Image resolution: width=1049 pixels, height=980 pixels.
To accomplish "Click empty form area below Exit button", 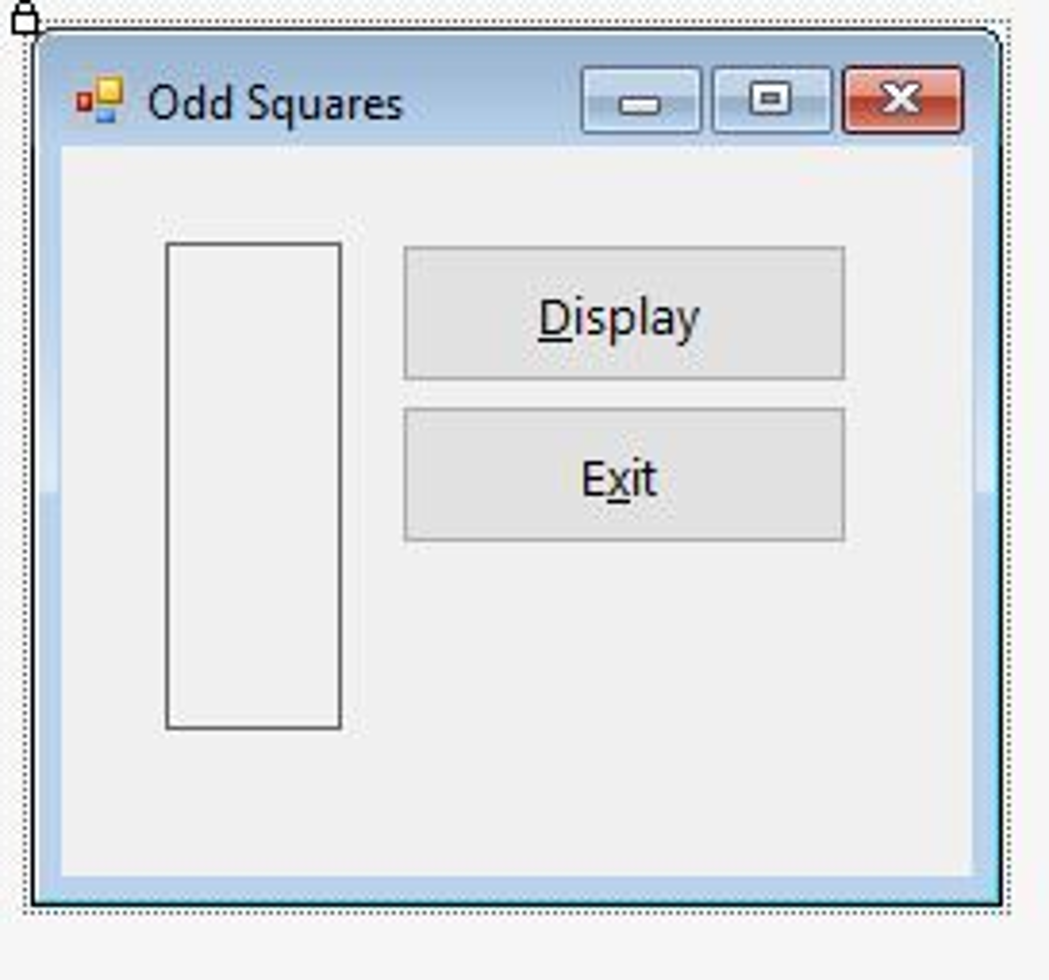I will 624,686.
